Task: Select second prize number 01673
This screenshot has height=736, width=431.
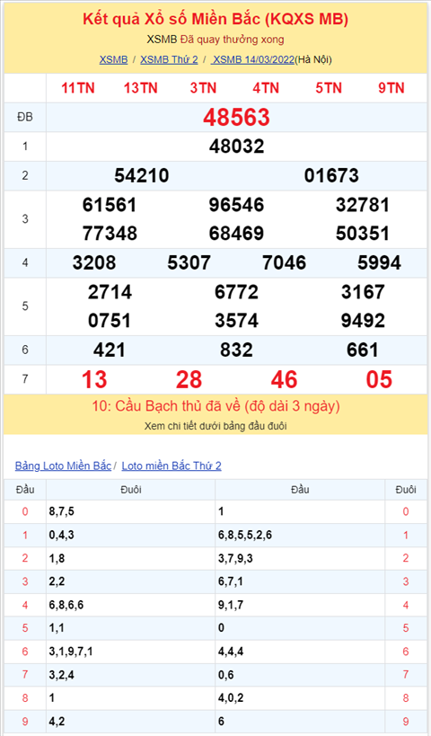Action: [x=331, y=175]
